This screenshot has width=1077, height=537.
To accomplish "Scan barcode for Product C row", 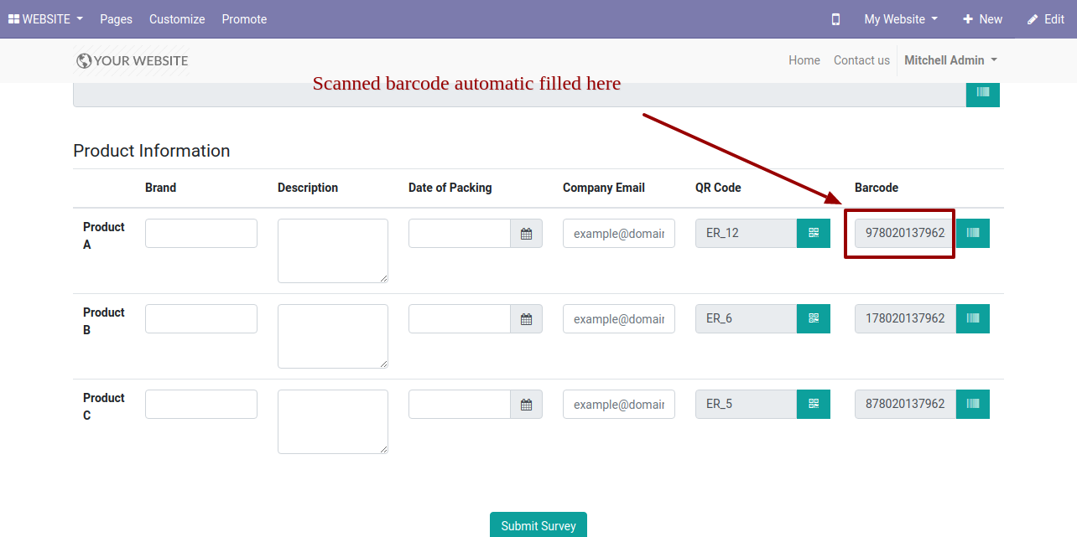I will (972, 404).
